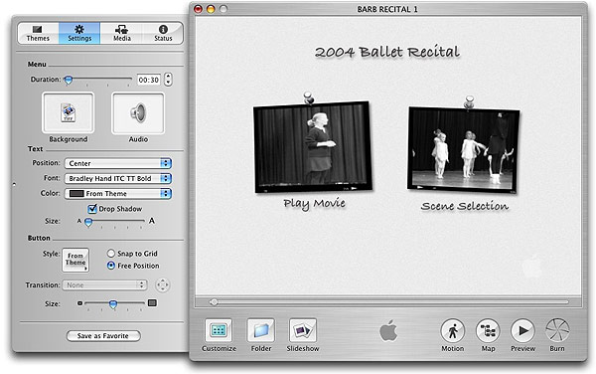The height and width of the screenshot is (374, 596).
Task: Start the Preview playback
Action: click(x=522, y=331)
